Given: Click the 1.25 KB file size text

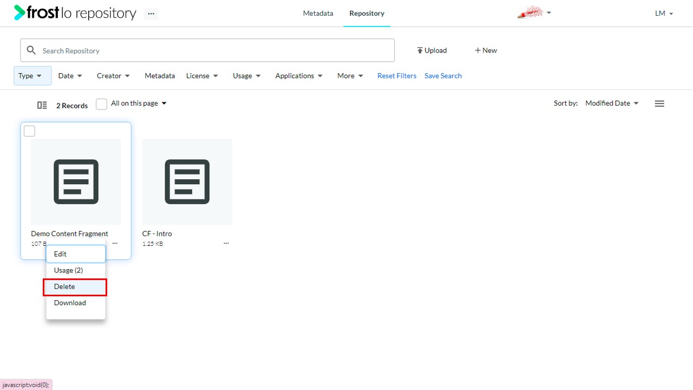Looking at the screenshot, I should (153, 244).
